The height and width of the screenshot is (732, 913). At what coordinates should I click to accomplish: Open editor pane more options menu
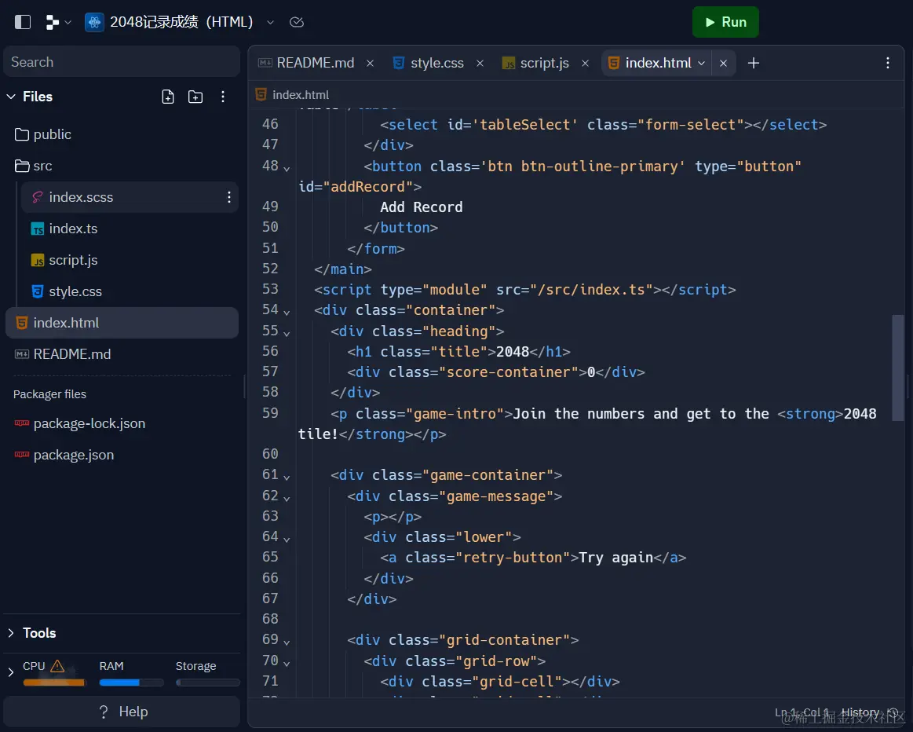click(888, 63)
